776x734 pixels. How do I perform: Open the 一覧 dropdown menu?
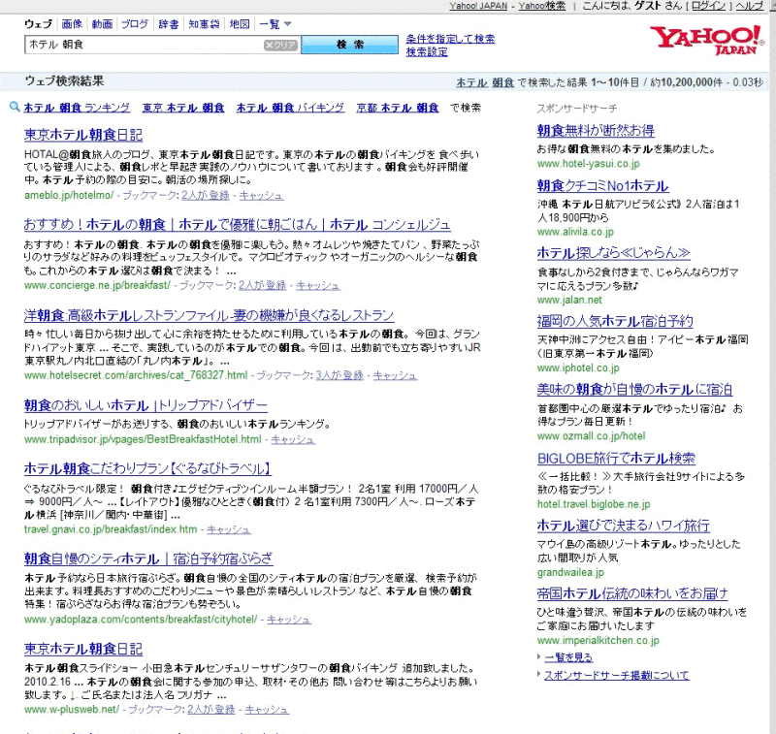point(275,23)
